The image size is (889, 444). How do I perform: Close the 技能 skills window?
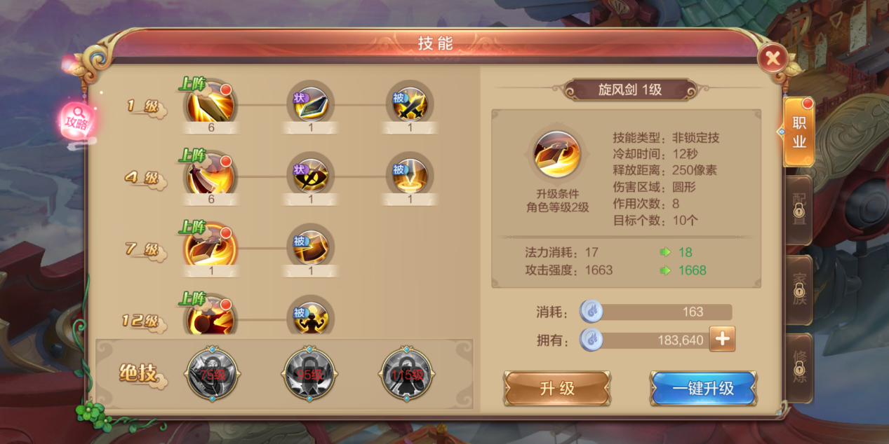(773, 57)
